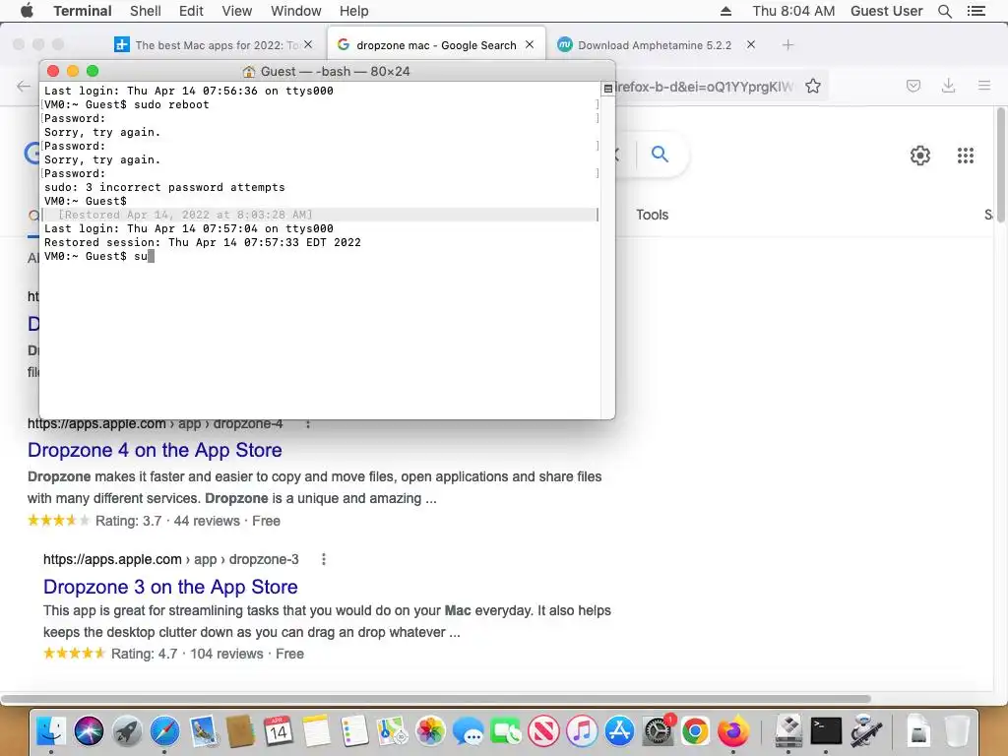Close the dropzone mac search tab
1008x756 pixels.
click(530, 44)
